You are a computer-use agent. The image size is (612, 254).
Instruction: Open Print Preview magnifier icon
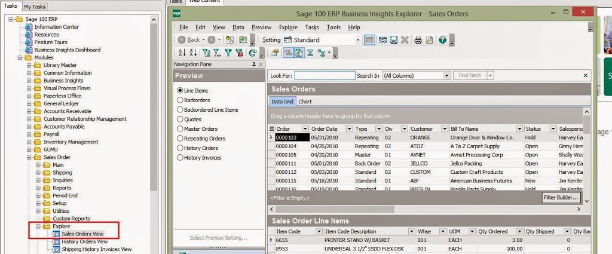coord(429,40)
